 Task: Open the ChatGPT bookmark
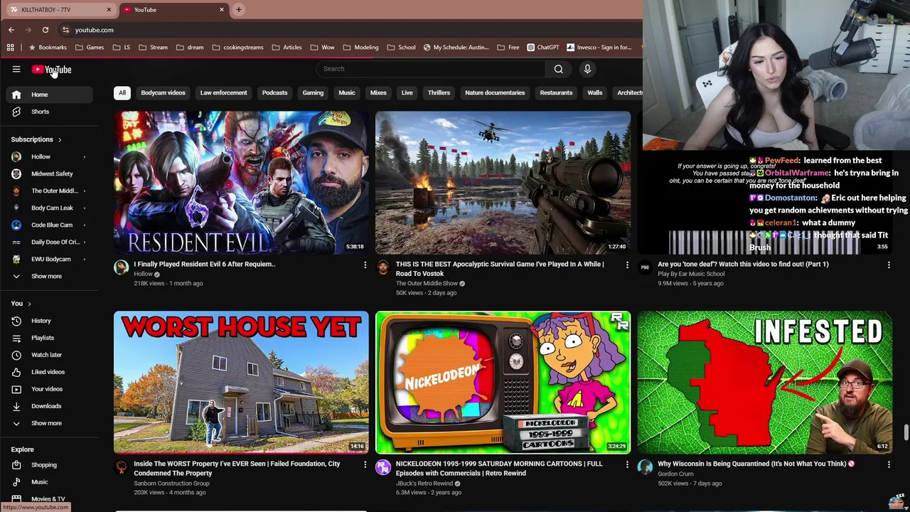(x=543, y=48)
